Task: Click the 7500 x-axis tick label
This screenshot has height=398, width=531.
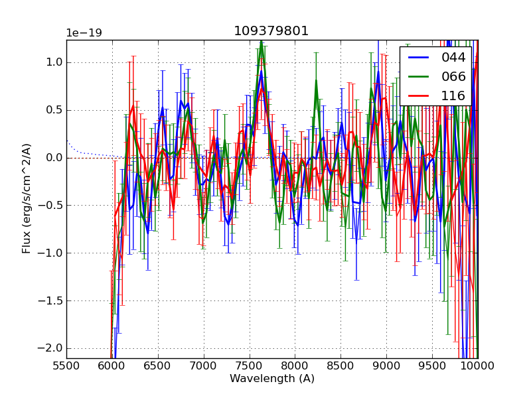Action: tap(250, 365)
